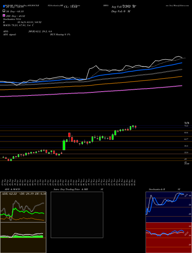
Task: Click the ADX line chart panel
Action: point(23,207)
